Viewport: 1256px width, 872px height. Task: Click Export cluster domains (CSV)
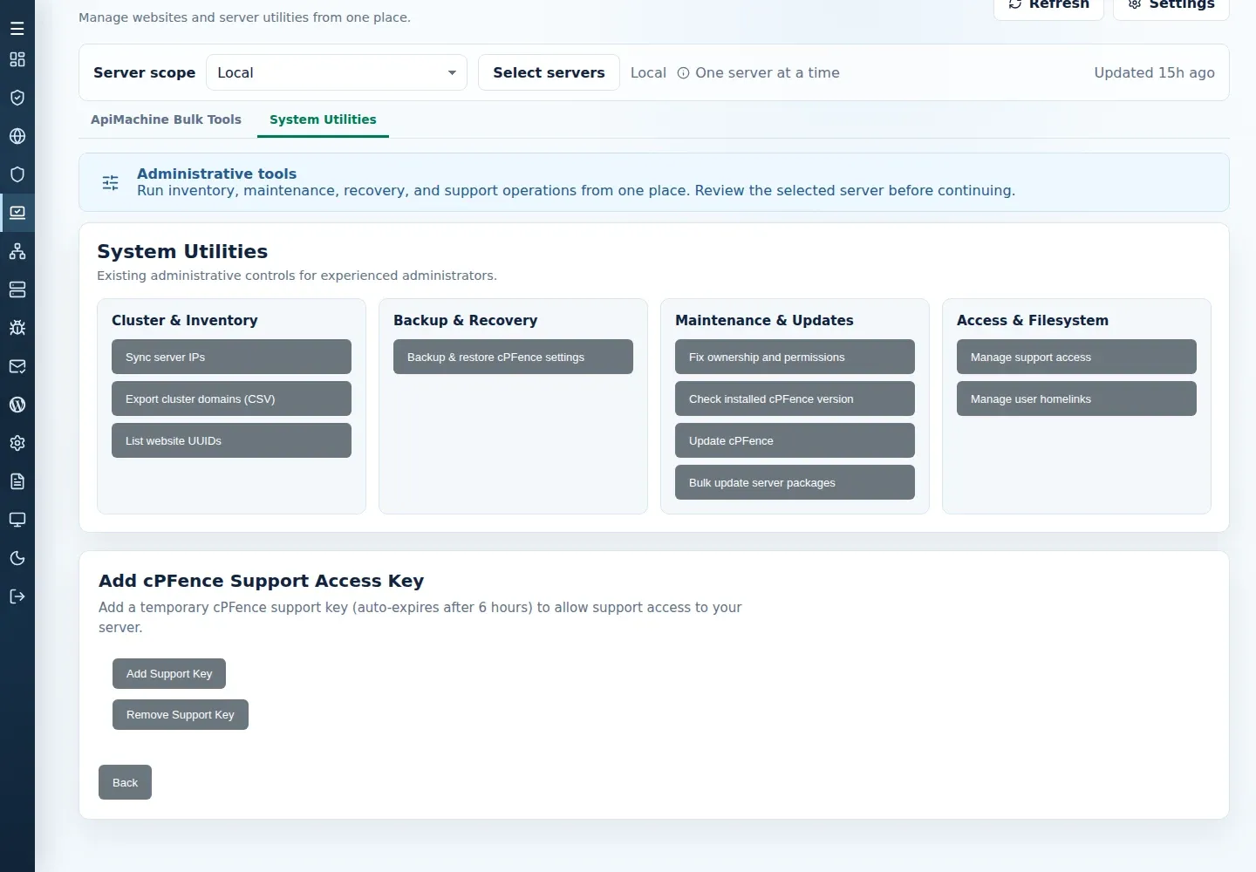pyautogui.click(x=231, y=399)
